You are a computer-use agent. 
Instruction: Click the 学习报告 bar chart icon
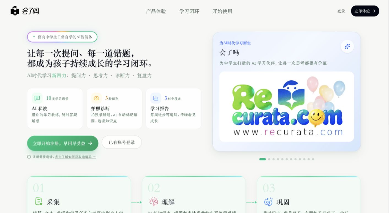pos(156,98)
